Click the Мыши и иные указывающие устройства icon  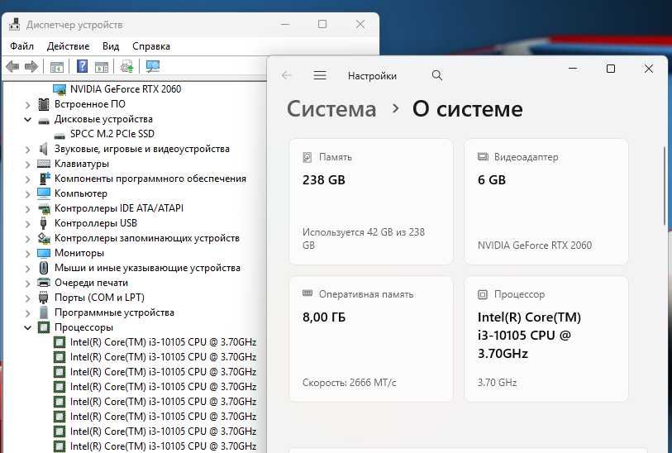[44, 268]
